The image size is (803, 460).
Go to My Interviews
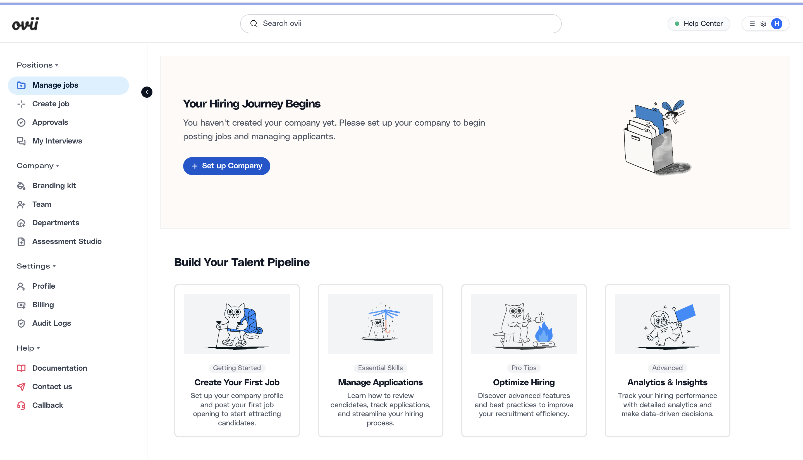pyautogui.click(x=57, y=141)
